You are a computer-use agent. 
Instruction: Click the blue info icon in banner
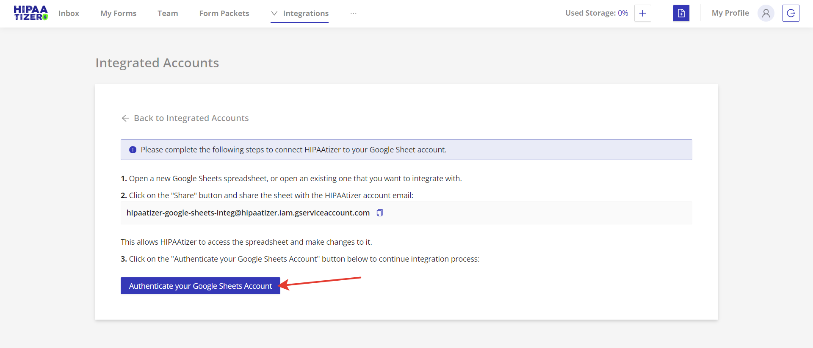coord(133,150)
